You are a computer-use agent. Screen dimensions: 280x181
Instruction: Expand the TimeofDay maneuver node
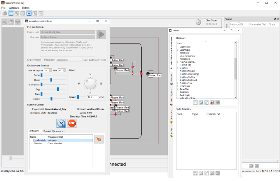(178, 89)
